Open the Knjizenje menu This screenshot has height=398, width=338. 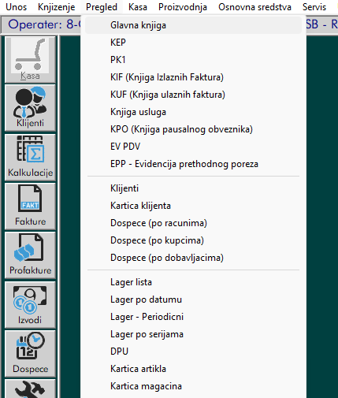(x=57, y=7)
